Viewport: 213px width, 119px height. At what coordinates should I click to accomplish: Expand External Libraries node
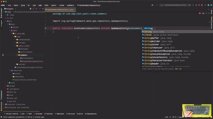coord(4,104)
